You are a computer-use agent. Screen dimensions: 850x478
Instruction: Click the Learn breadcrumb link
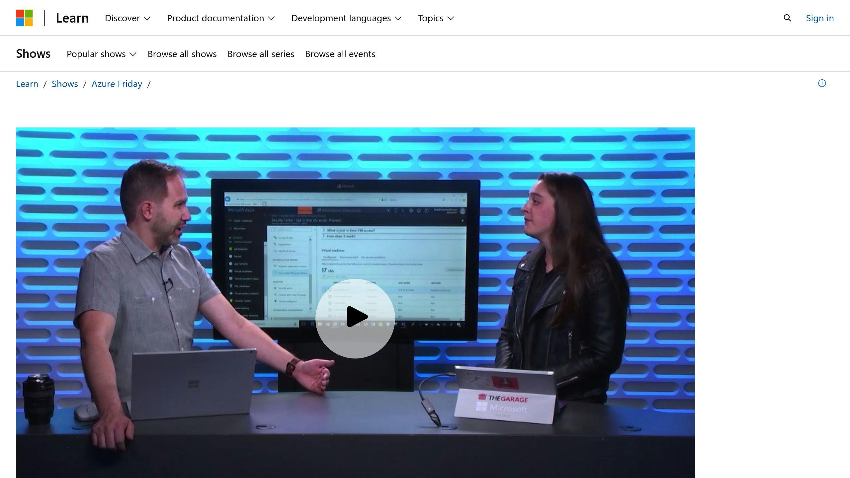(x=27, y=83)
